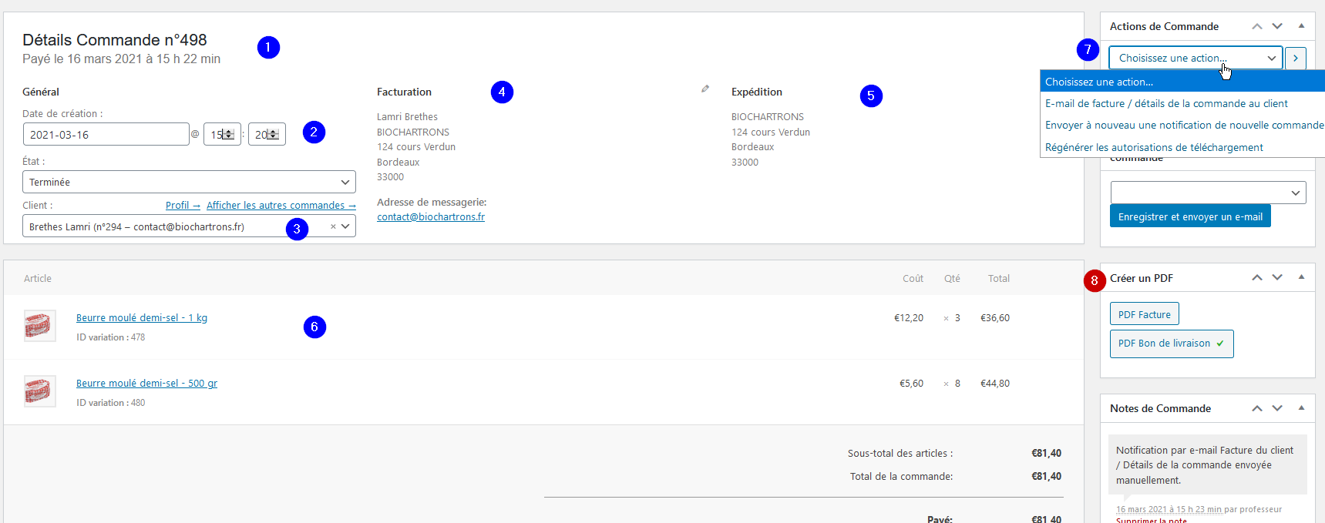The image size is (1325, 523).
Task: Click the creation date input field
Action: pyautogui.click(x=106, y=134)
